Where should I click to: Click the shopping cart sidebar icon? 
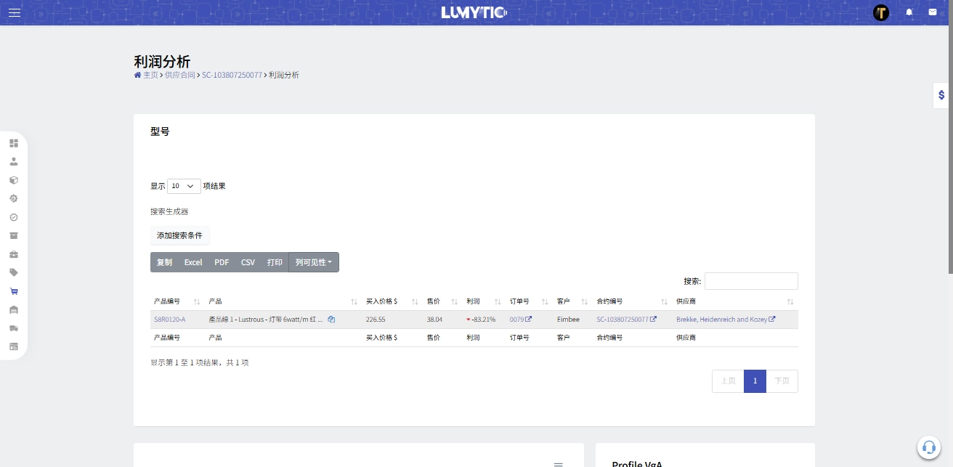[x=14, y=291]
